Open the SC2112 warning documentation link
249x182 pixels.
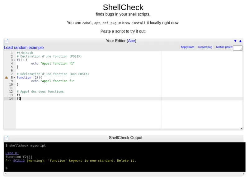pyautogui.click(x=18, y=160)
